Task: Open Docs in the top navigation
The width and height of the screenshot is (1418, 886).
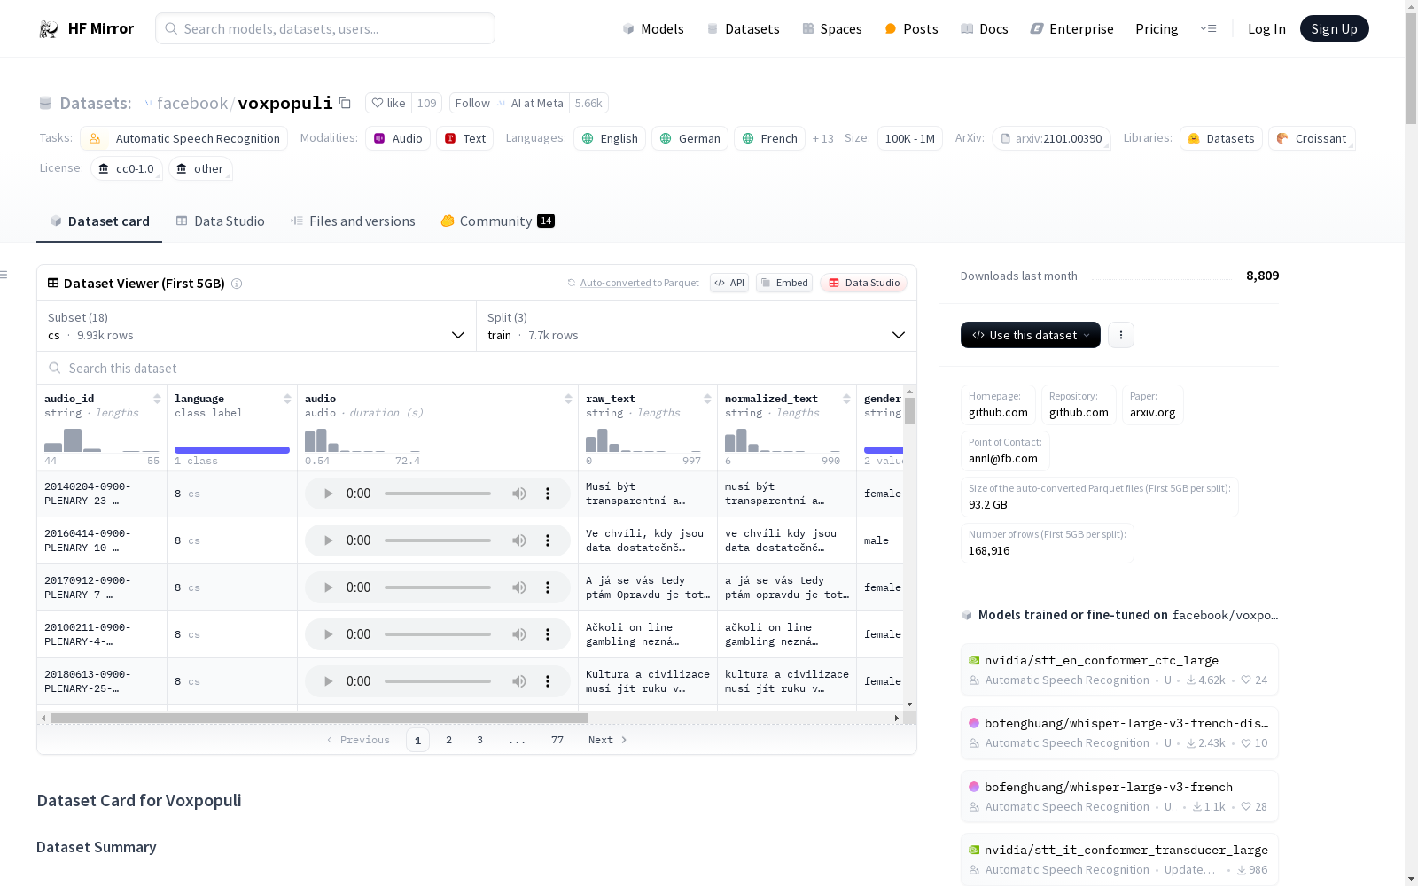Action: click(984, 28)
